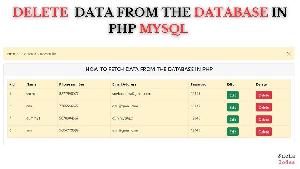Click the Password column header
This screenshot has width=300, height=169.
pos(199,84)
